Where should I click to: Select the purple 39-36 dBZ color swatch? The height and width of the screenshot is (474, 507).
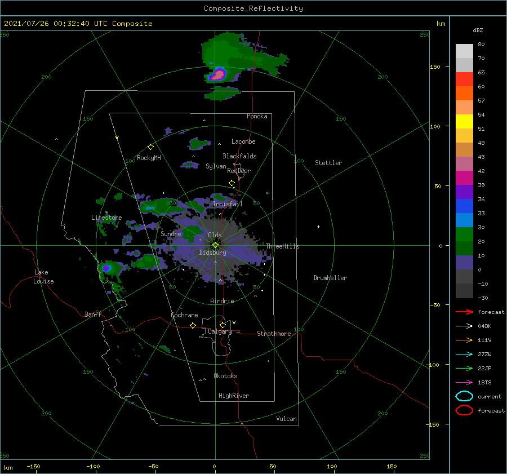[x=464, y=192]
